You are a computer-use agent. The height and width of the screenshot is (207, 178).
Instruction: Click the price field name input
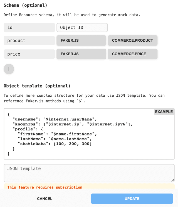pos(29,54)
